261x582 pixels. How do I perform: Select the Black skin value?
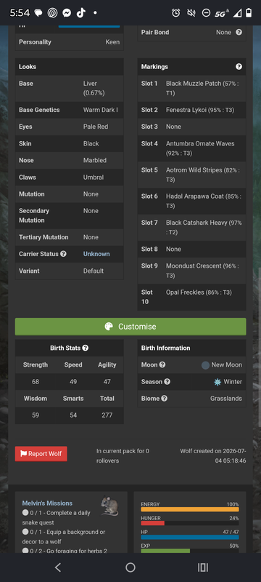point(91,143)
